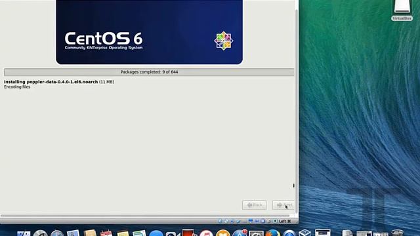Launch Firefox from the Dock
420x236 pixels.
[273, 233]
